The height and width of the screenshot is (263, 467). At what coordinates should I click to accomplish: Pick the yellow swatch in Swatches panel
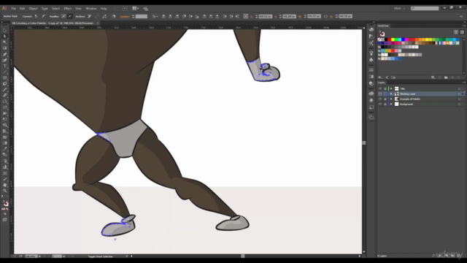[x=393, y=39]
